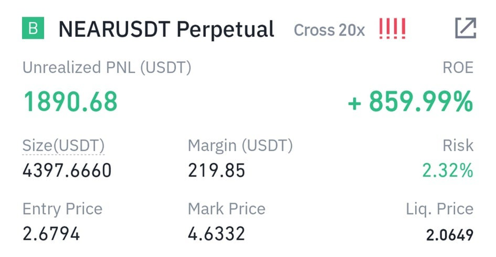Click the dotted-underlined Size(USDT) label
Image resolution: width=496 pixels, height=257 pixels.
point(64,146)
